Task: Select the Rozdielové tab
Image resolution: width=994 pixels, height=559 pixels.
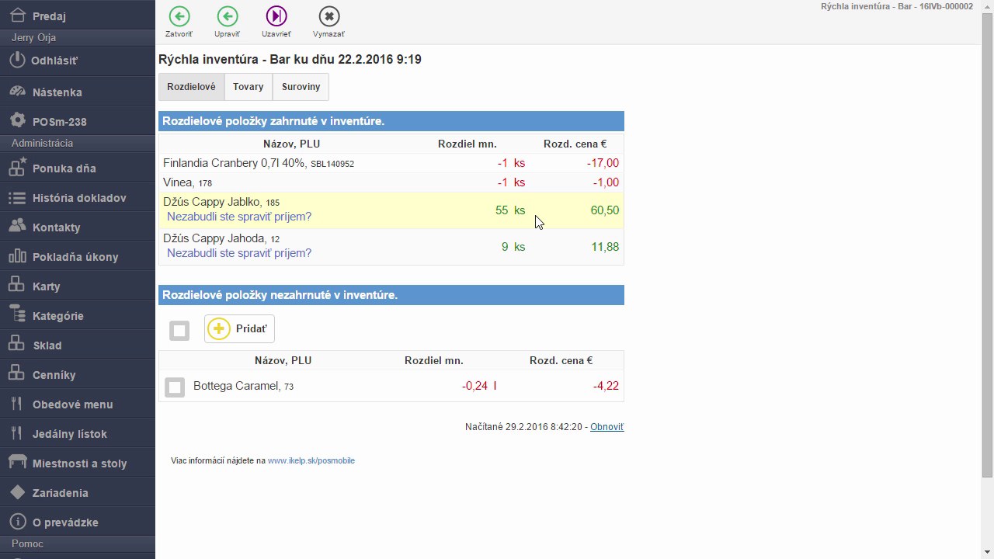Action: [191, 87]
